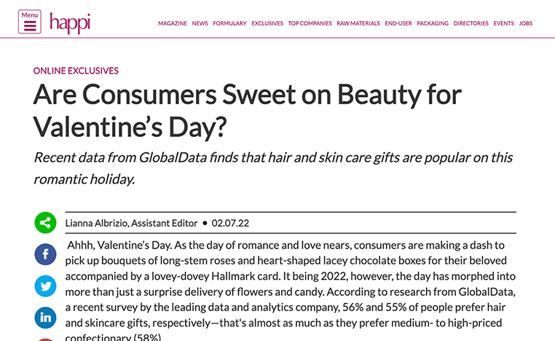Open the Formulary nav link

point(229,23)
